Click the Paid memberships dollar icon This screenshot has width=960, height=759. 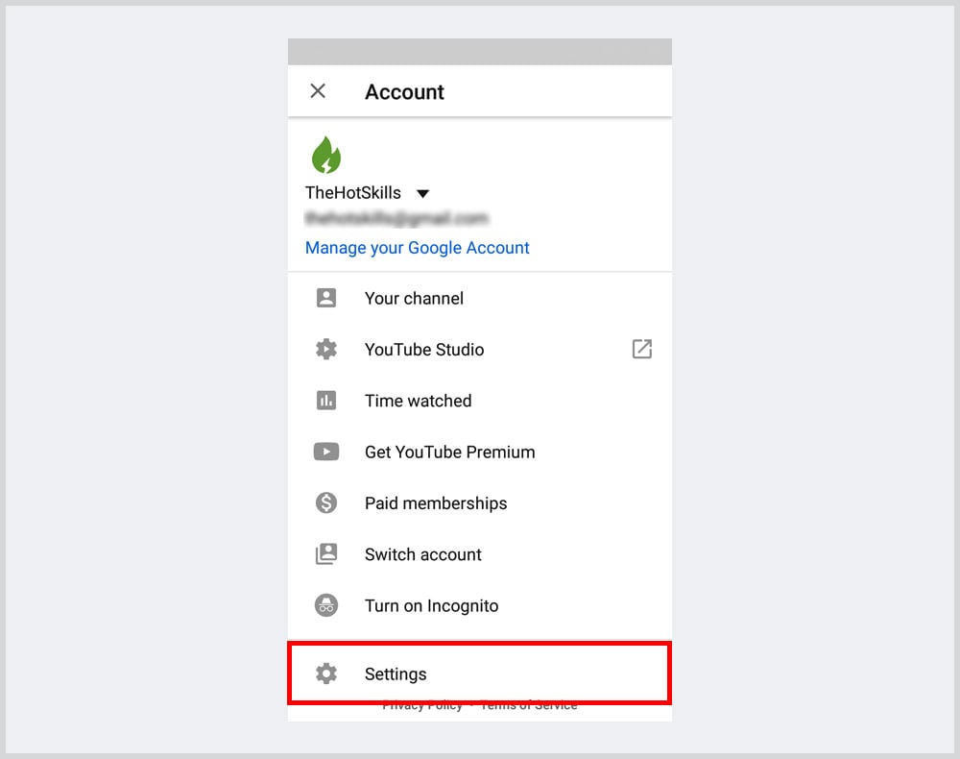(x=326, y=502)
